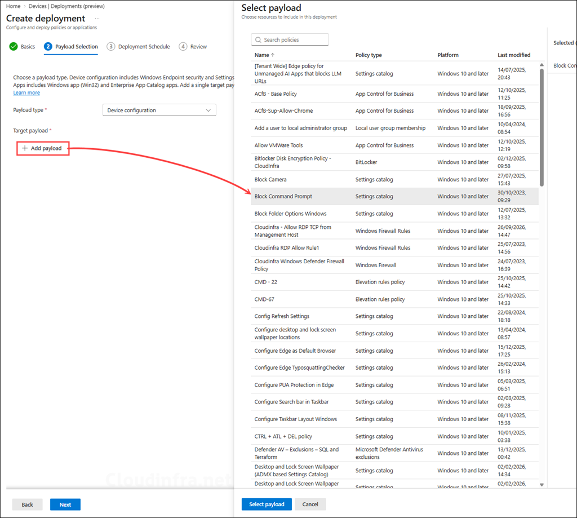Screen dimensions: 577x518
Task: Go to Deployment Schedule step tab
Action: pos(139,46)
